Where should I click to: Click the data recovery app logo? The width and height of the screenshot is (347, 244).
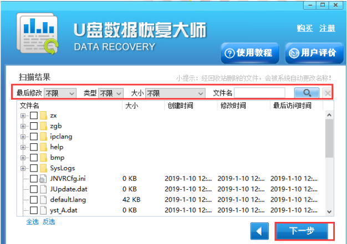coord(38,34)
